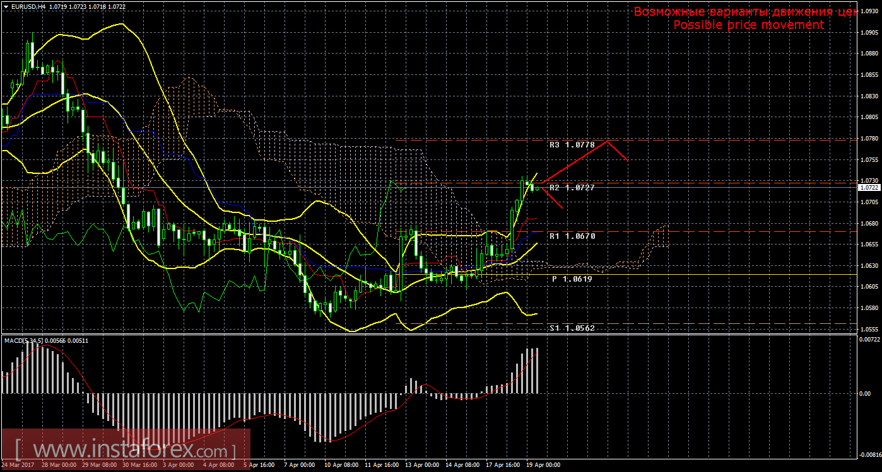Click the MACD zero level 0.00 label
Screen dimensions: 882x472
pyautogui.click(x=864, y=393)
